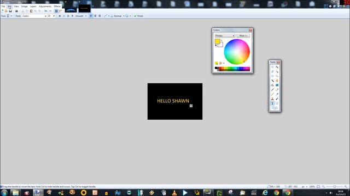This screenshot has width=350, height=196.
Task: Toggle the pixel grid display
Action: (x=56, y=11)
